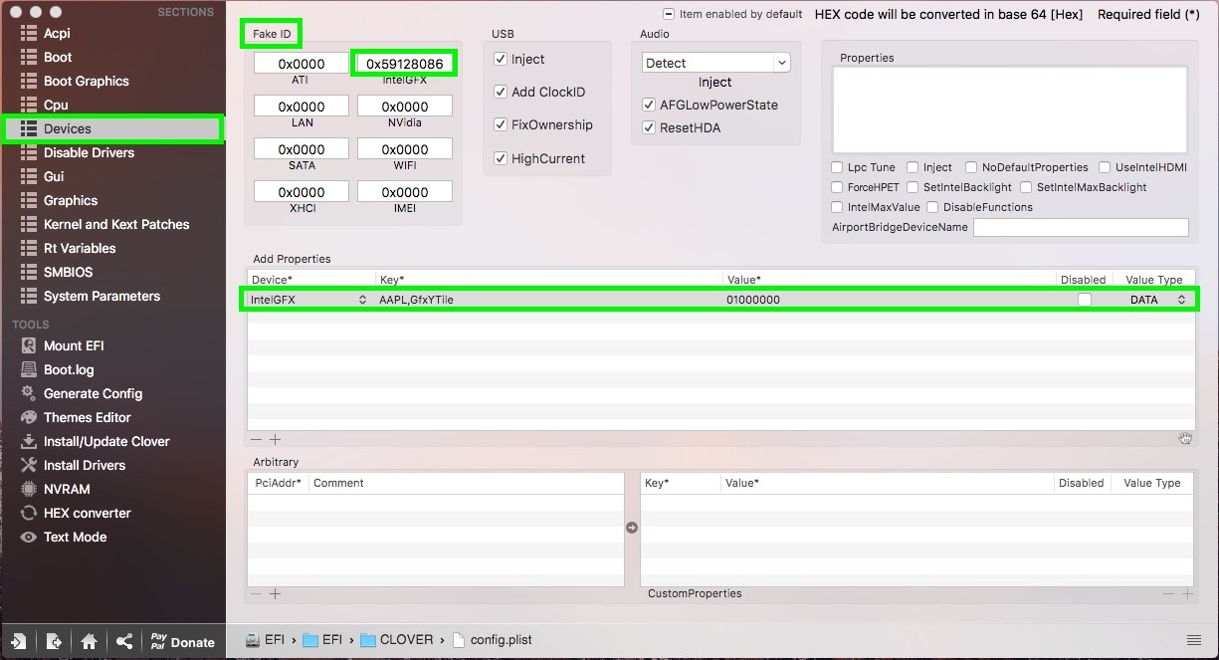
Task: Click the CLOVER folder in path bar
Action: [x=396, y=640]
